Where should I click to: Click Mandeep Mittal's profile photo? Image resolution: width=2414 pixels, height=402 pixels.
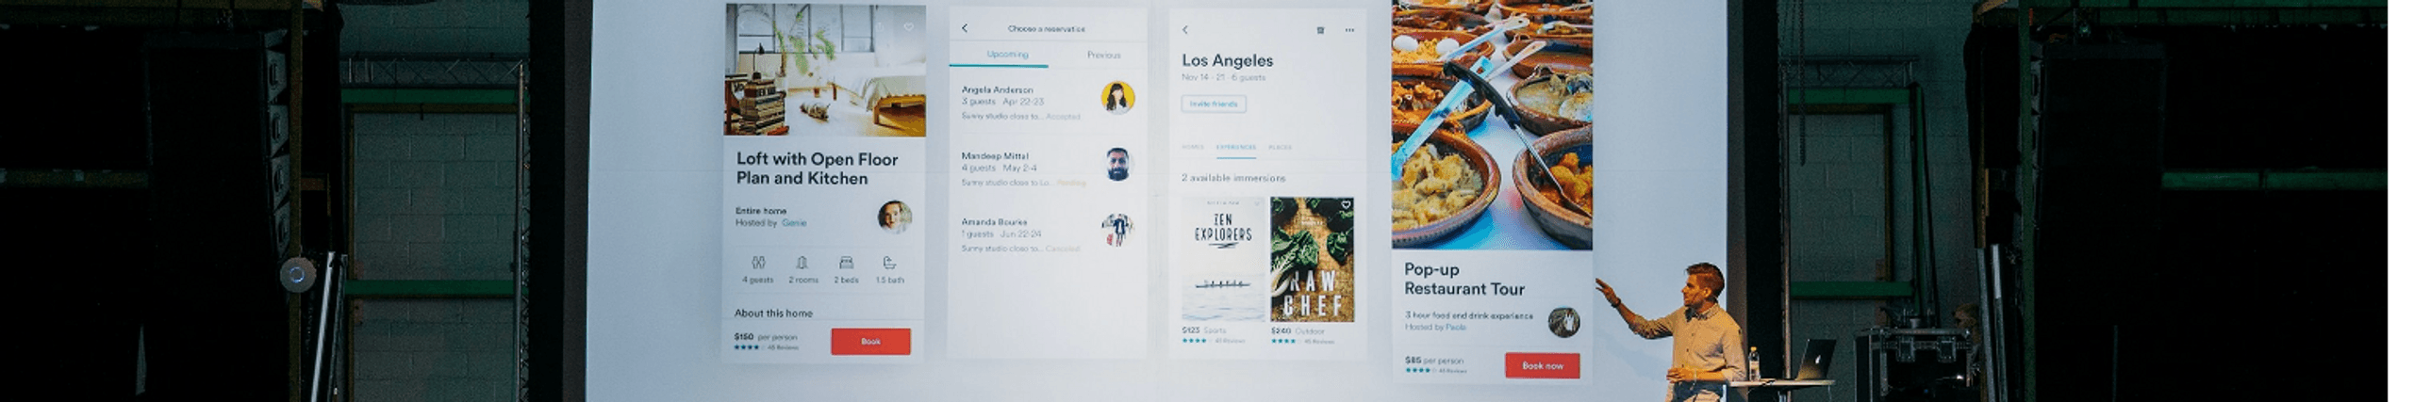[x=1117, y=165]
